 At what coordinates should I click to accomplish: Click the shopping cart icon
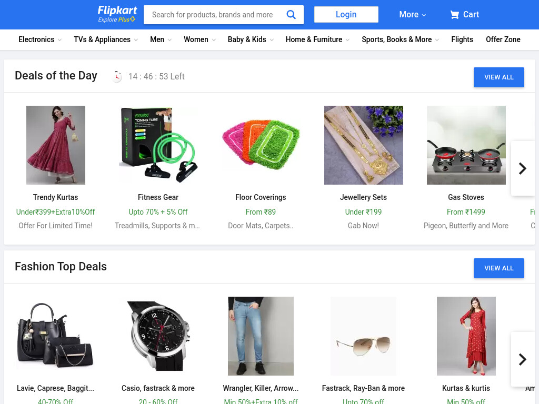(x=454, y=14)
